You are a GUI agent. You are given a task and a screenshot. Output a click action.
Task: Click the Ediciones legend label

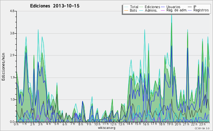tap(152, 7)
